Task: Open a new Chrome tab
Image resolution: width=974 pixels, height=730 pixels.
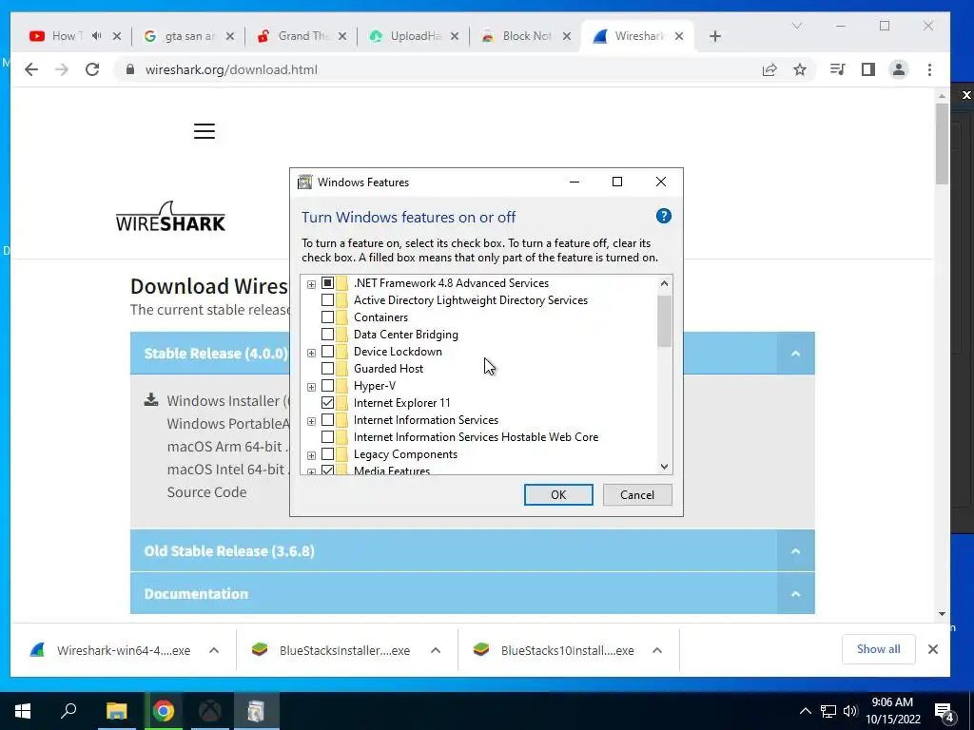Action: point(715,36)
